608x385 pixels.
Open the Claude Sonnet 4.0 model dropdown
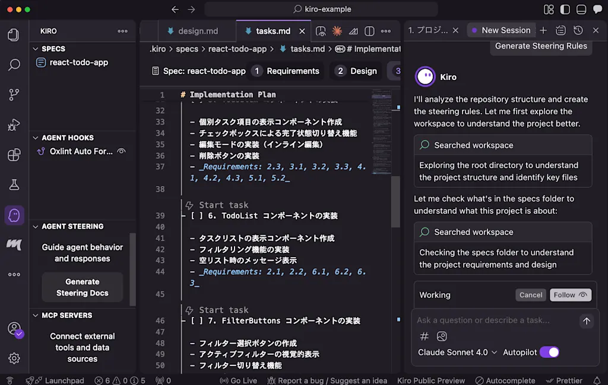point(457,352)
